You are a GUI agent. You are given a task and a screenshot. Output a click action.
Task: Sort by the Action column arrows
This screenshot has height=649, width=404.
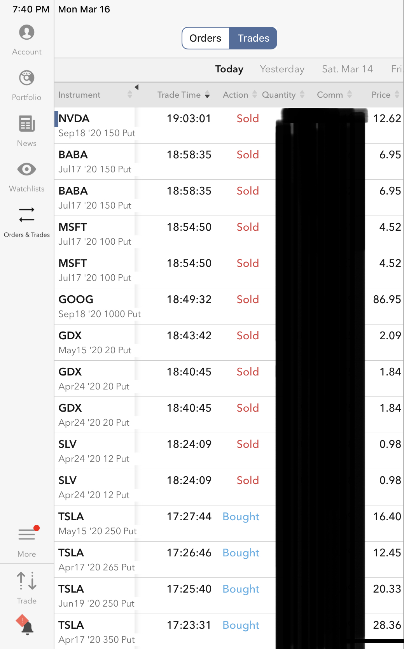point(255,95)
